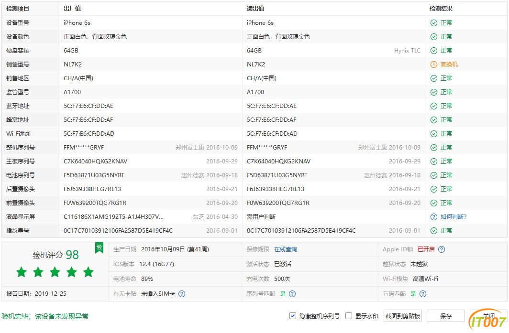Open help icon next to Apple ID锁 已开启

[442, 249]
